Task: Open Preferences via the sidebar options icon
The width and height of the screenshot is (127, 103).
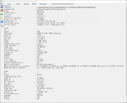Action: pyautogui.click(x=2, y=18)
